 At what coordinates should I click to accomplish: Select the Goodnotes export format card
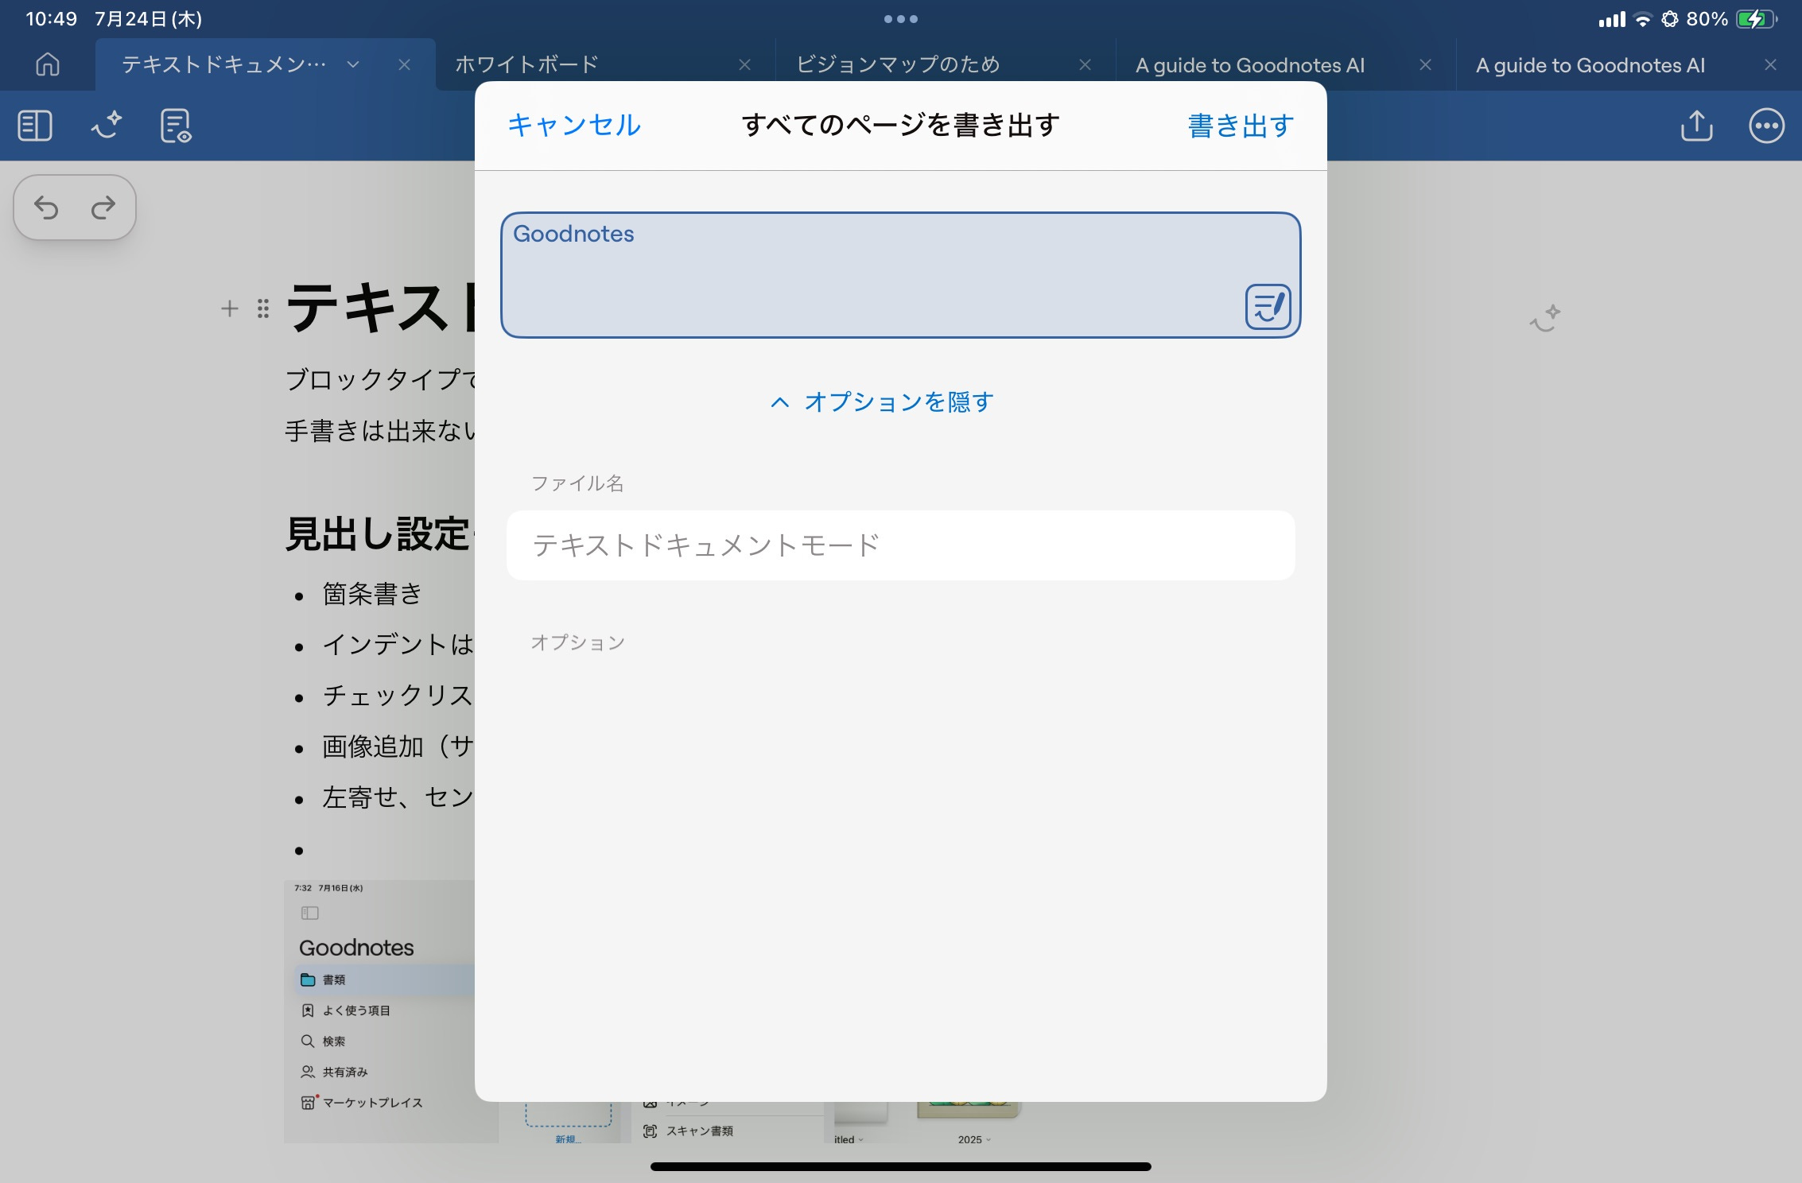coord(900,275)
